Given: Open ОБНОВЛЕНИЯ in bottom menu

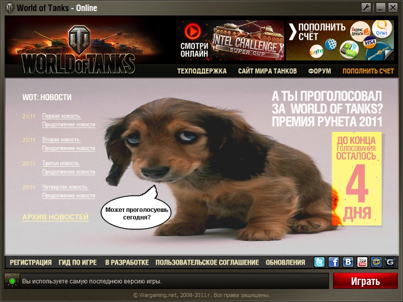Looking at the screenshot, I should click(285, 262).
